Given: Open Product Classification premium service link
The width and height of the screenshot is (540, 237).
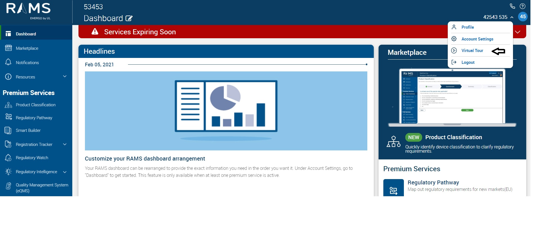Looking at the screenshot, I should coord(36,105).
